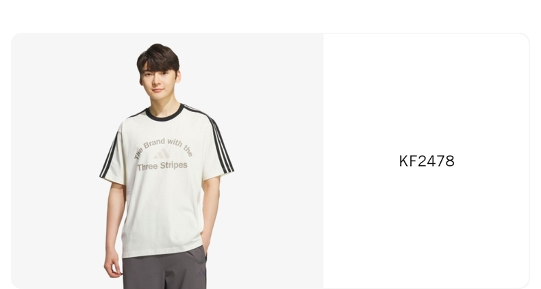The image size is (541, 289).
Task: Click the three black stripes on right sleeve
Action: [221, 145]
